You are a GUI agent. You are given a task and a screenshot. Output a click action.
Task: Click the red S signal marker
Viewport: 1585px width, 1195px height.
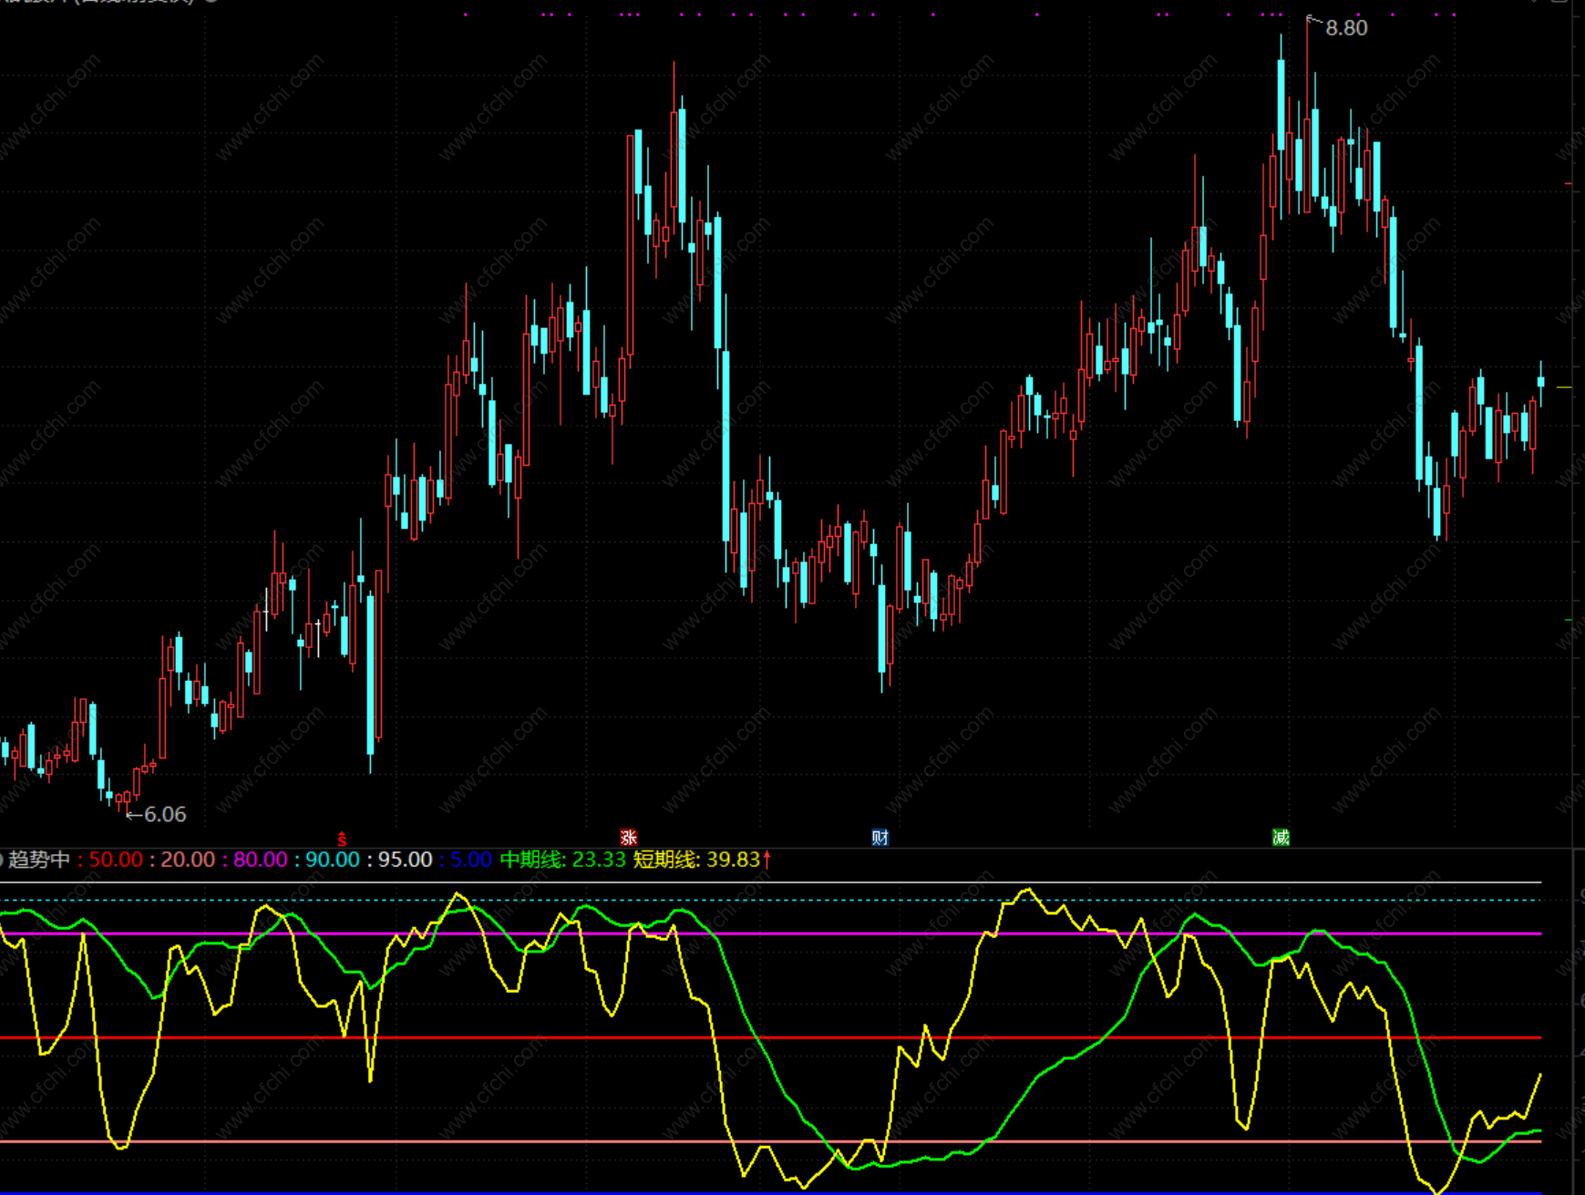point(342,838)
